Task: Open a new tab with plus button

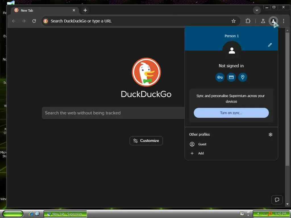Action: 85,10
